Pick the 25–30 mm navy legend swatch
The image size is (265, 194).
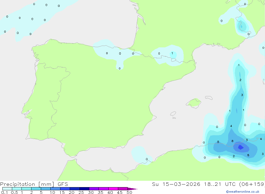tap(84, 189)
